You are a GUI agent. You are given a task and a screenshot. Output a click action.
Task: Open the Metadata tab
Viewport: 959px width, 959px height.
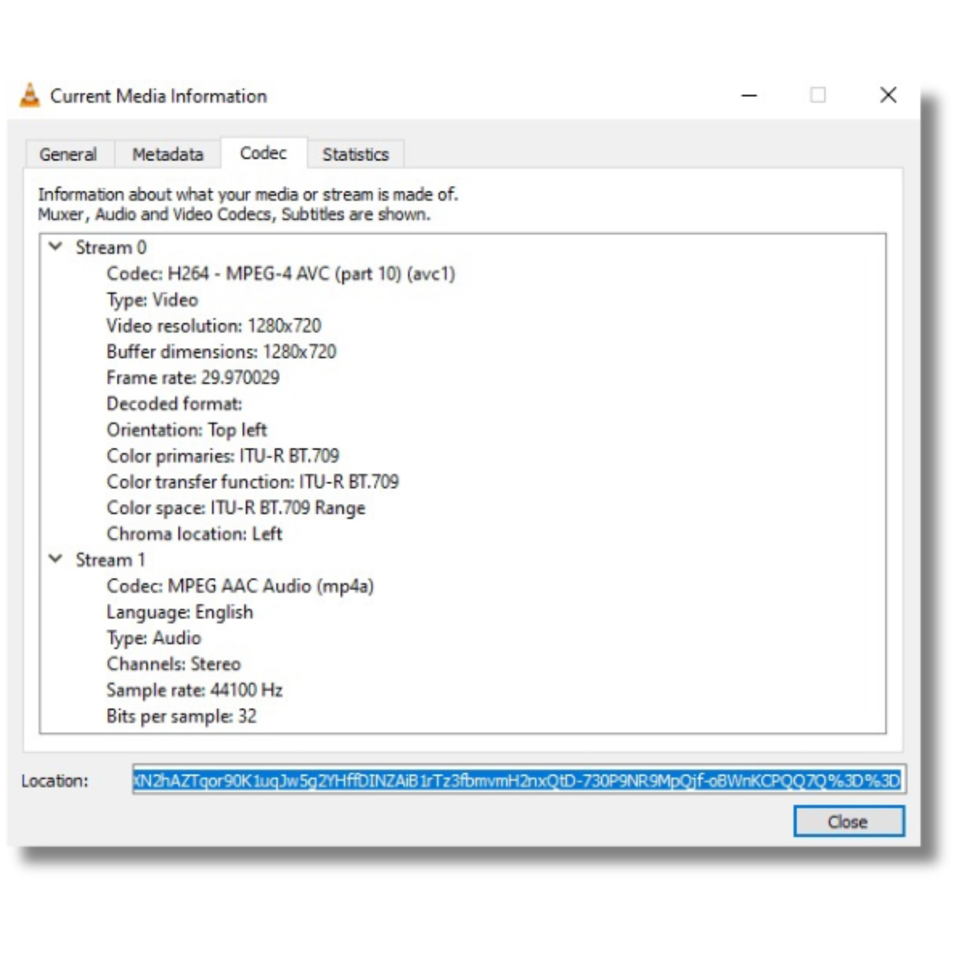[x=167, y=155]
